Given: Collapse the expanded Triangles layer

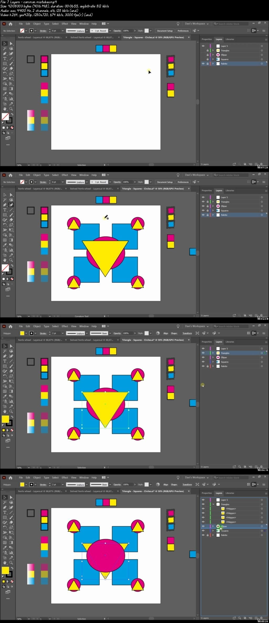Looking at the screenshot, I should coord(213,504).
